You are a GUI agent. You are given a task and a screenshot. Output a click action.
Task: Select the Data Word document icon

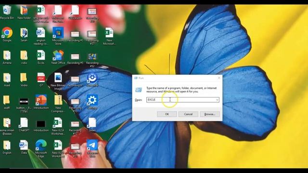click(x=24, y=147)
